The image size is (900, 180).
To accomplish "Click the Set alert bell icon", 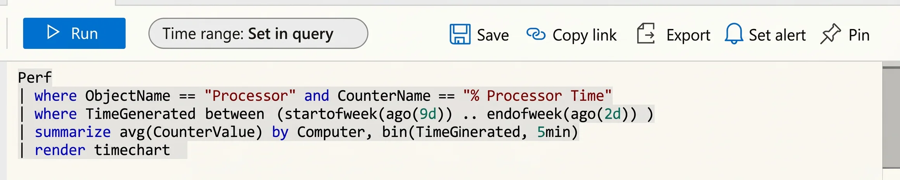I will coord(734,34).
